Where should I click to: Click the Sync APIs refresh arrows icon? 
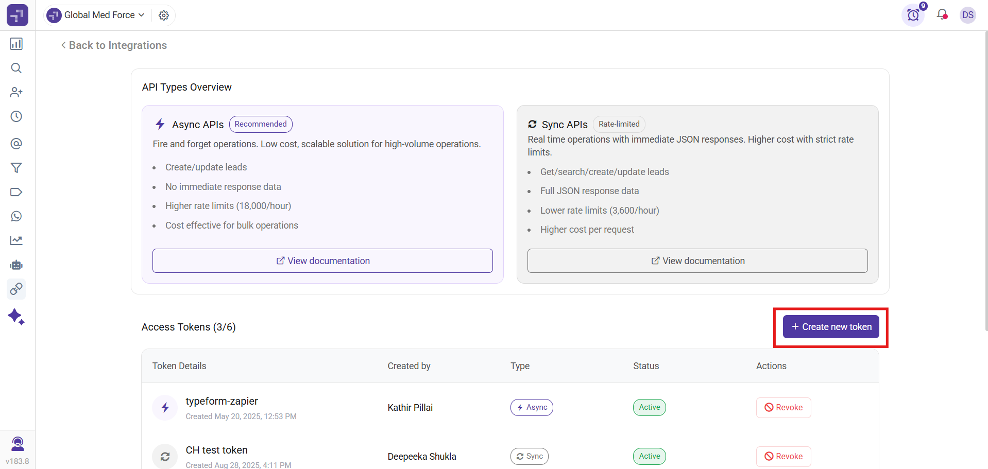[532, 124]
